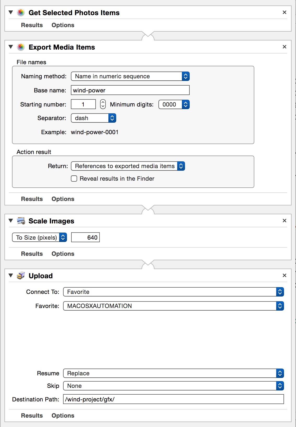
Task: Show Results for Export Media Items
Action: point(32,199)
